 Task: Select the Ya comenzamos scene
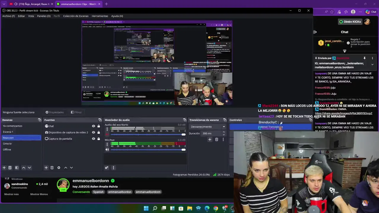point(21,126)
